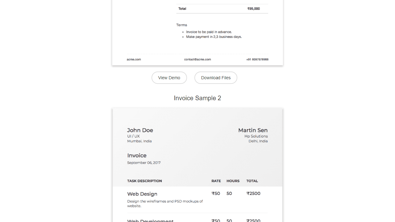
Task: Click the Invoice Sample 2 heading
Action: (x=197, y=98)
